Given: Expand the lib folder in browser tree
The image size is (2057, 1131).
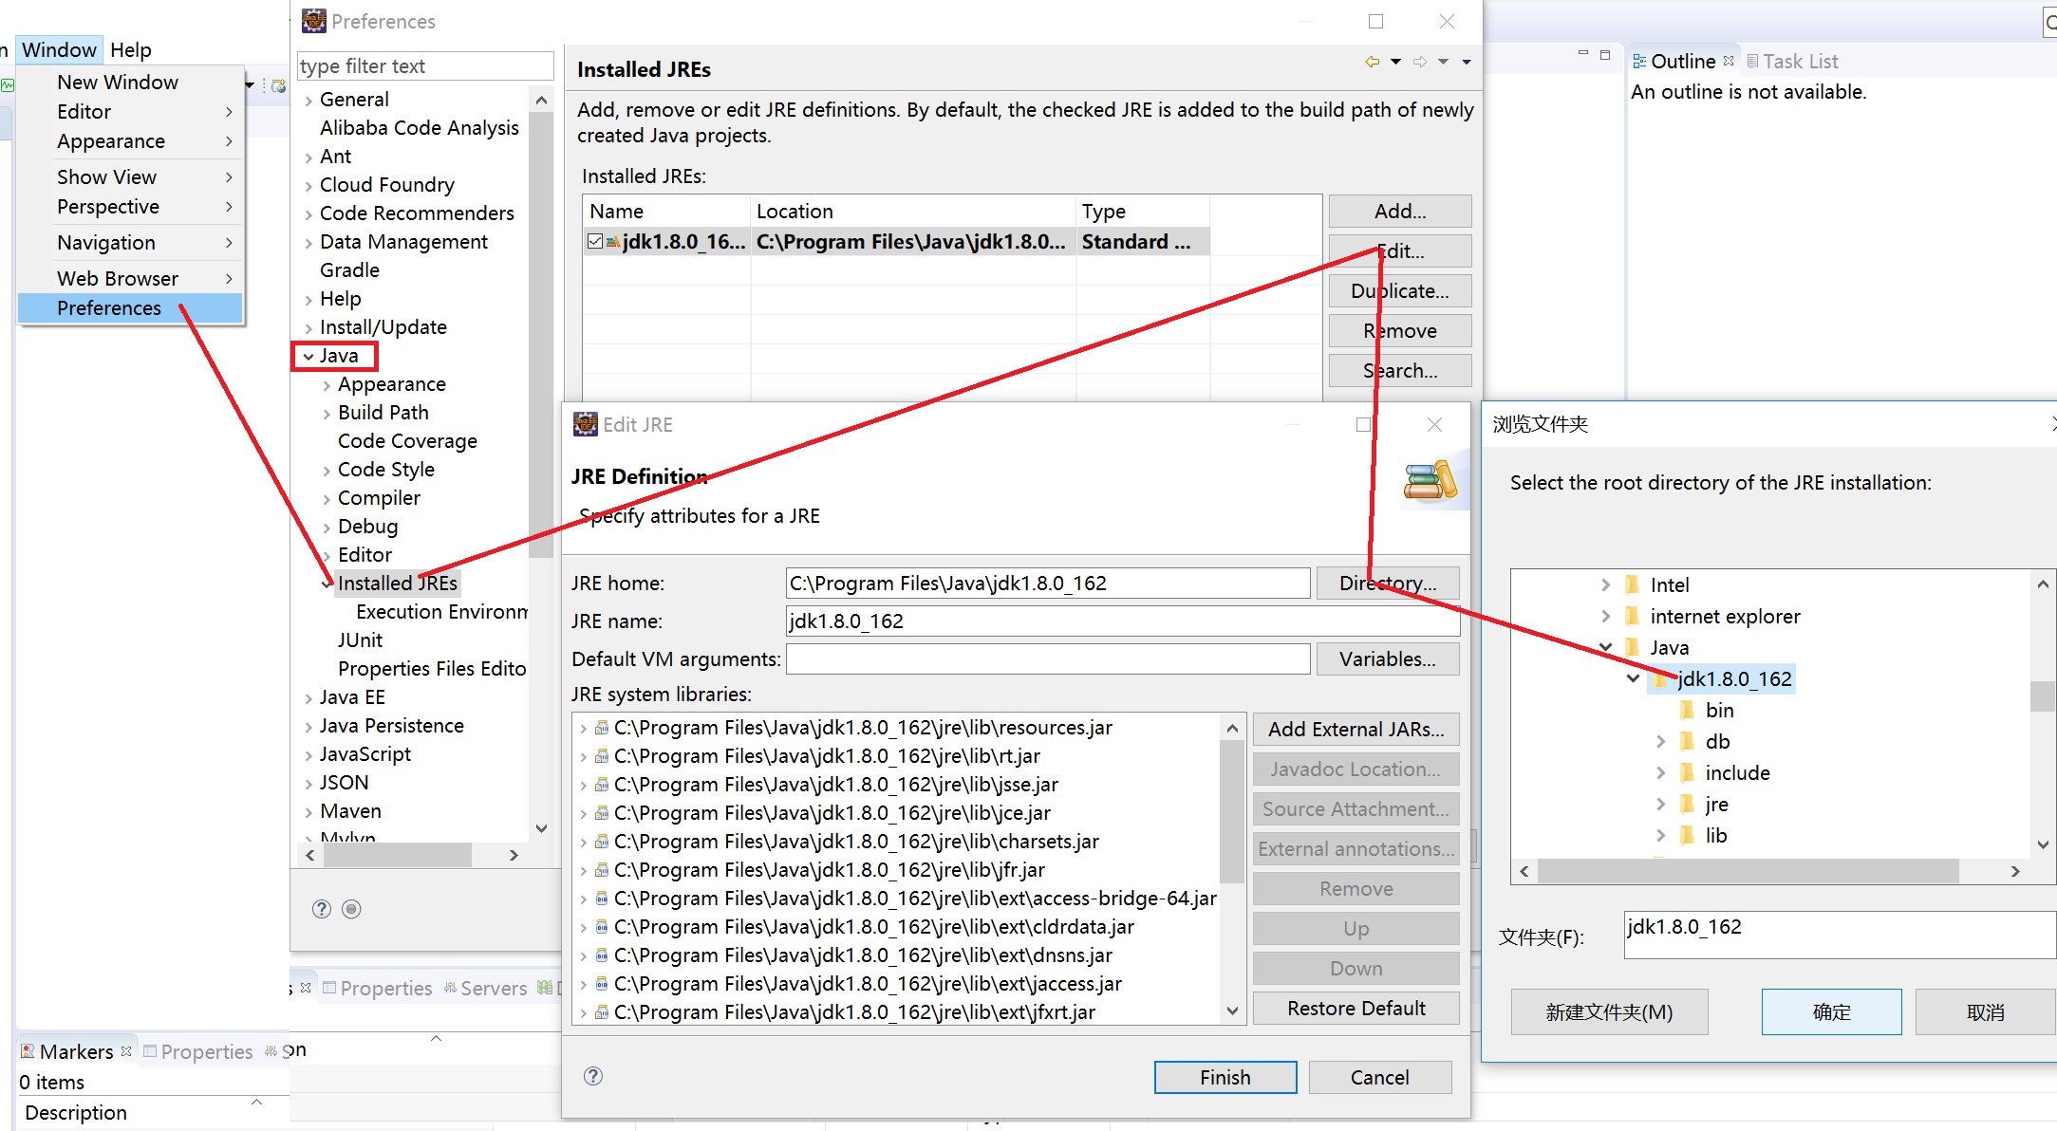Looking at the screenshot, I should point(1660,836).
